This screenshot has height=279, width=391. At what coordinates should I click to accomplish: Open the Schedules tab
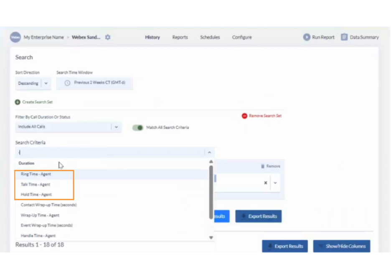[x=210, y=37]
